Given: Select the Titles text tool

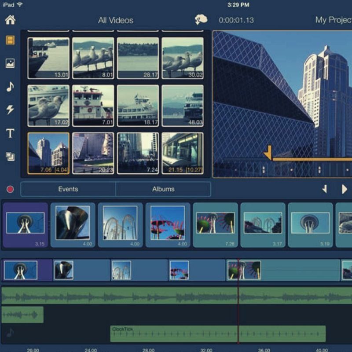Looking at the screenshot, I should click(10, 133).
